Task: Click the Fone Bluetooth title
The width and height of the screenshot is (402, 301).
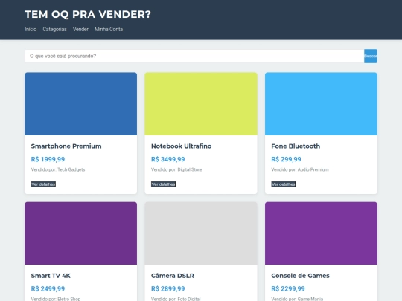Action: (x=296, y=146)
